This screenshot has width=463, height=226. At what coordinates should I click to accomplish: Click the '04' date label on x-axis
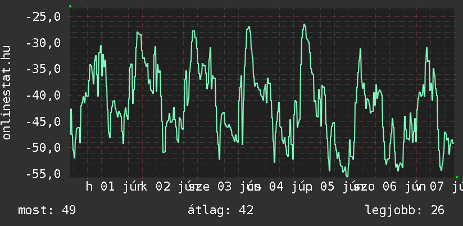276,187
